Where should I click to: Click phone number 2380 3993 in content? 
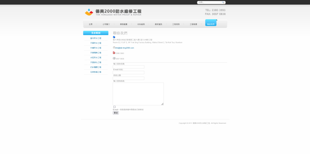120,53
